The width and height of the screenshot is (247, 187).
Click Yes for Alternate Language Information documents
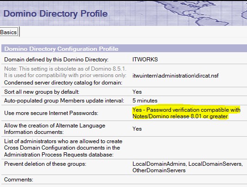[137, 129]
